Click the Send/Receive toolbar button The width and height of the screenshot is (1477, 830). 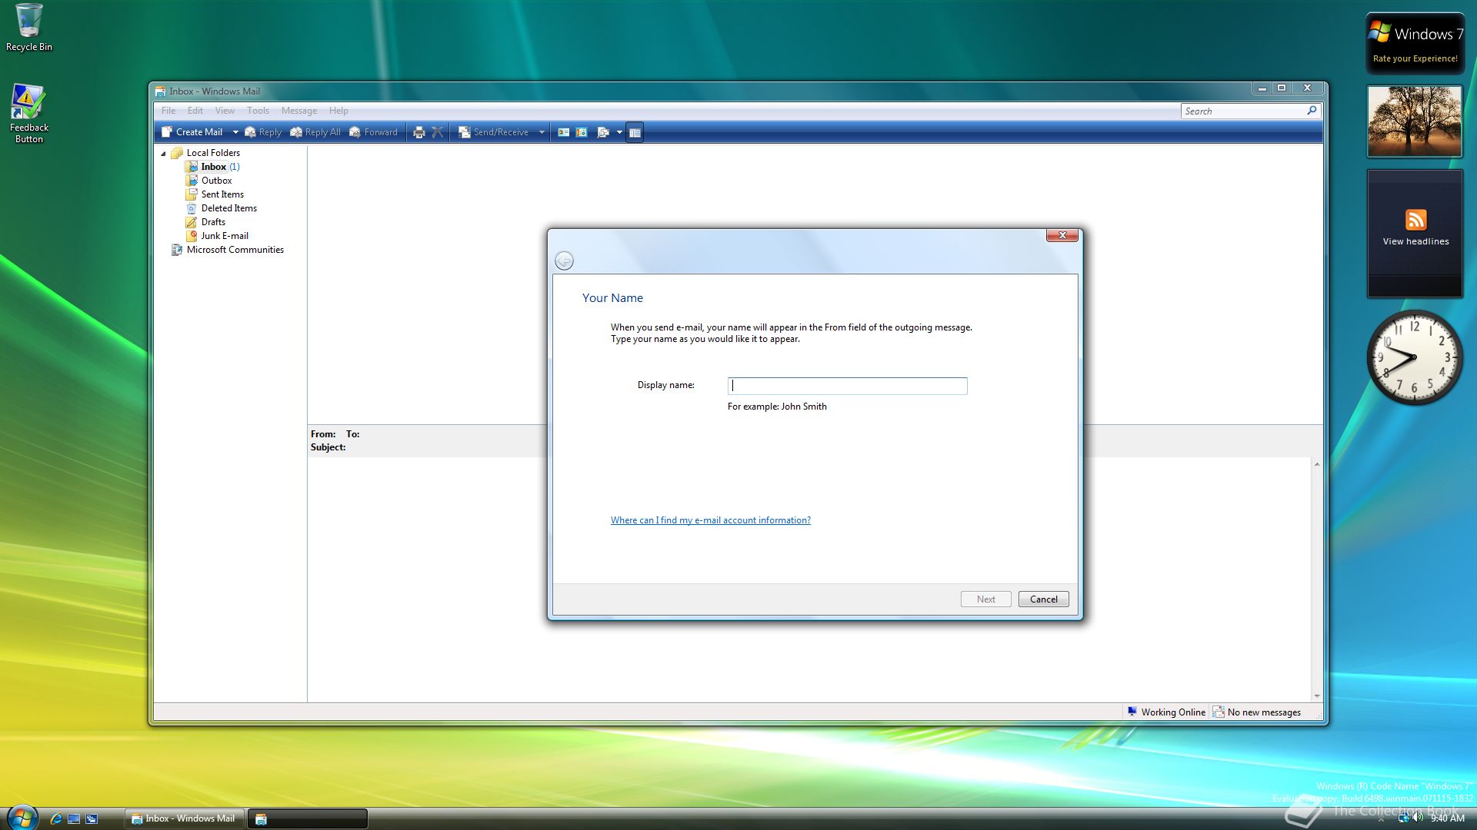click(x=494, y=132)
